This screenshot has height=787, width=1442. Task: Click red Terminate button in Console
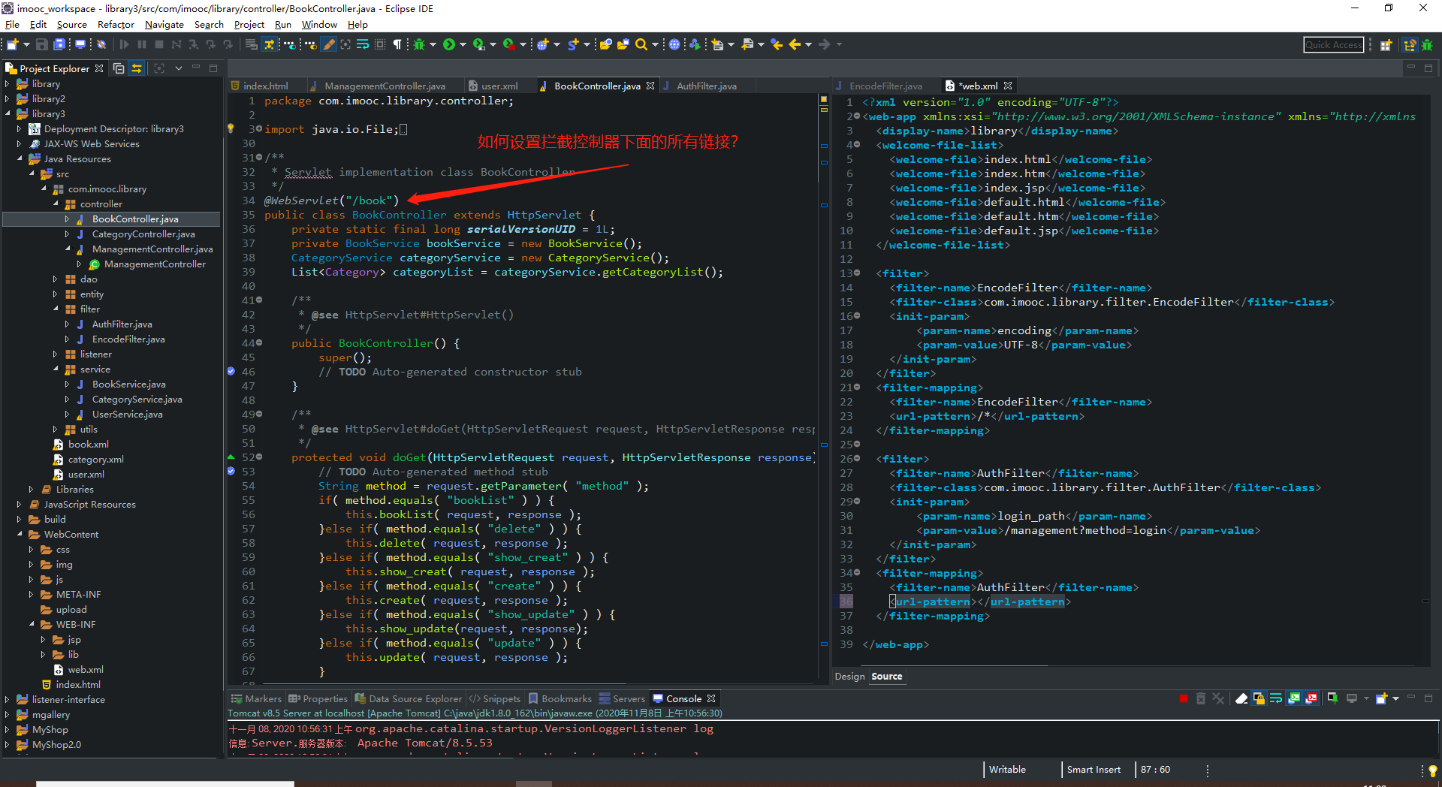[x=1184, y=698]
